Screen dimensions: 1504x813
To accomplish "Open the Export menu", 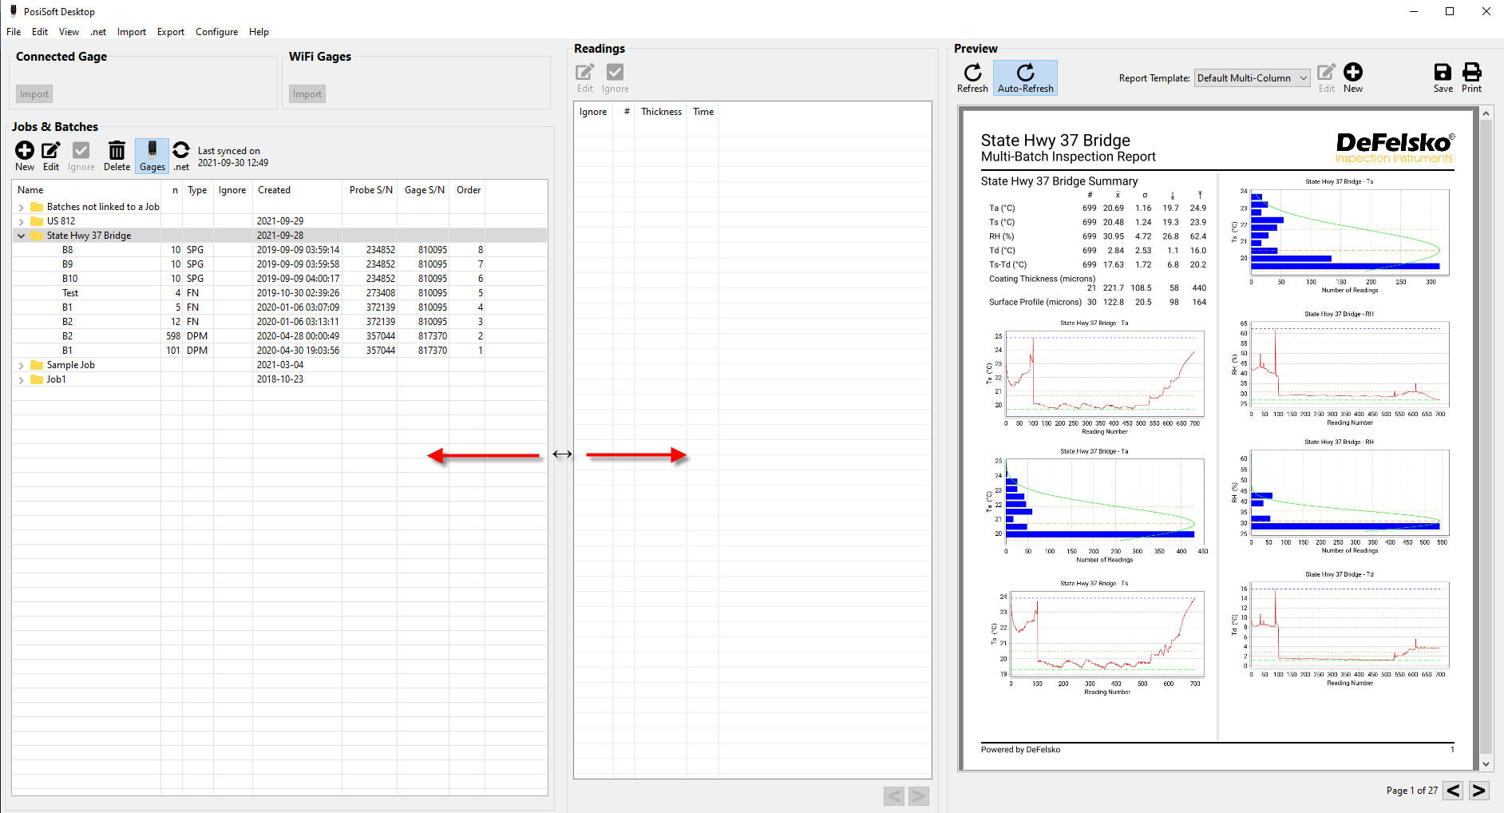I will click(x=170, y=32).
